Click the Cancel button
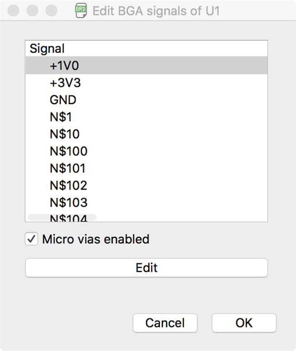 [x=165, y=323]
